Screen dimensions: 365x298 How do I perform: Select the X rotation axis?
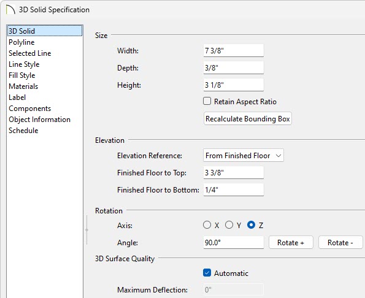(207, 225)
